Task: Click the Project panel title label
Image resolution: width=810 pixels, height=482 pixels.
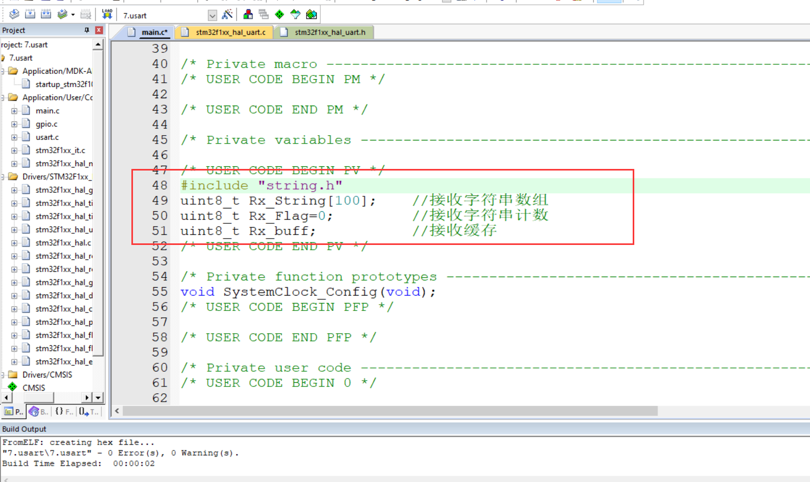Action: [x=14, y=30]
